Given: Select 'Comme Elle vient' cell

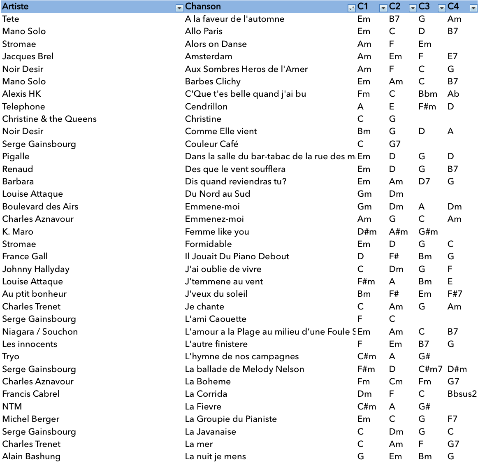Looking at the screenshot, I should (221, 131).
